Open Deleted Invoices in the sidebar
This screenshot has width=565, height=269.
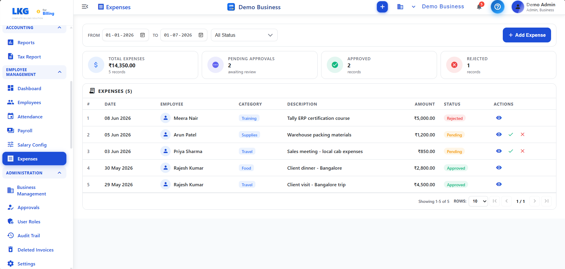coord(34,250)
